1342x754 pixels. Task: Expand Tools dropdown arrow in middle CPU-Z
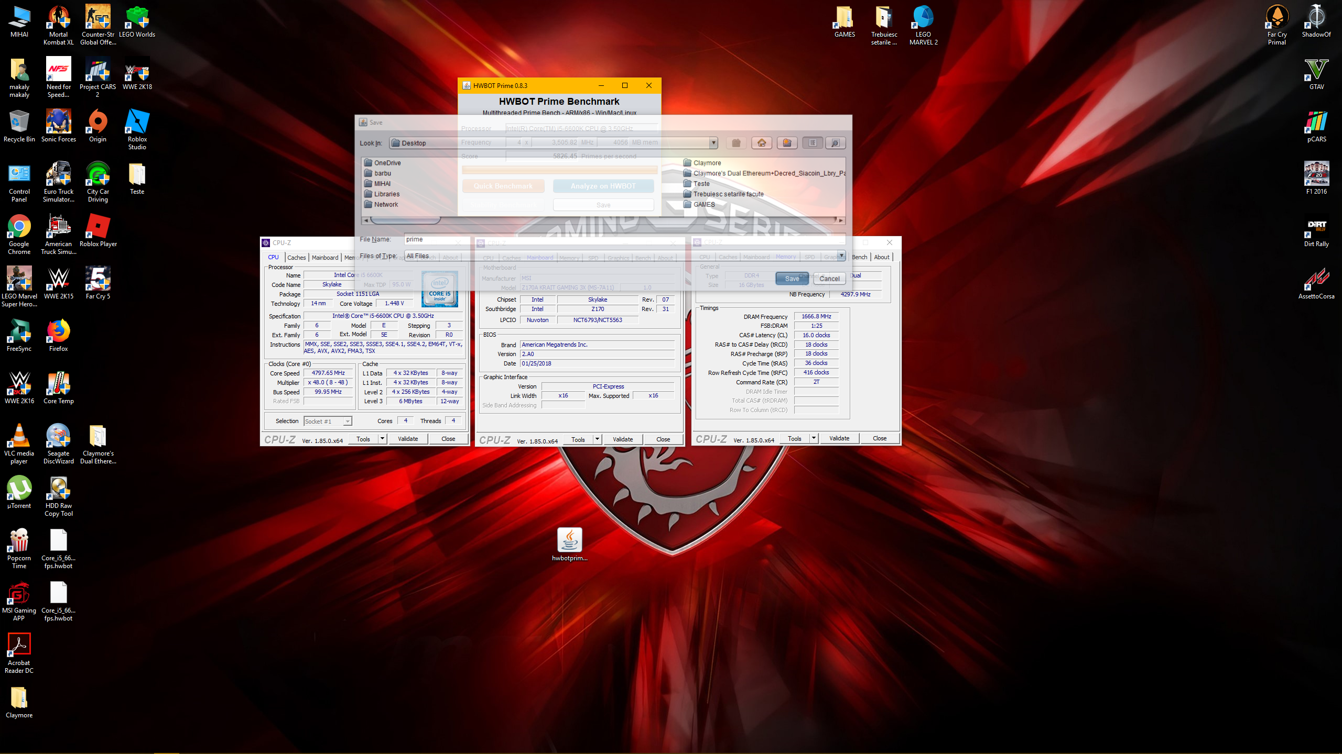(597, 439)
